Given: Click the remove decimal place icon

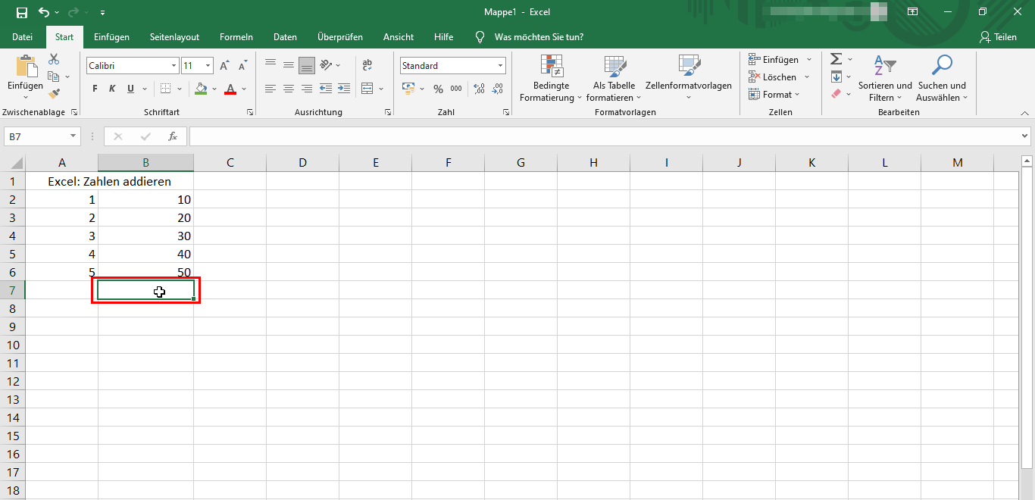Looking at the screenshot, I should point(498,89).
